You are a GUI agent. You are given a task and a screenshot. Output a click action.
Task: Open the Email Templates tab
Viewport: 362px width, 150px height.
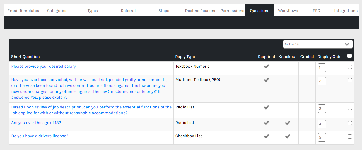click(23, 11)
